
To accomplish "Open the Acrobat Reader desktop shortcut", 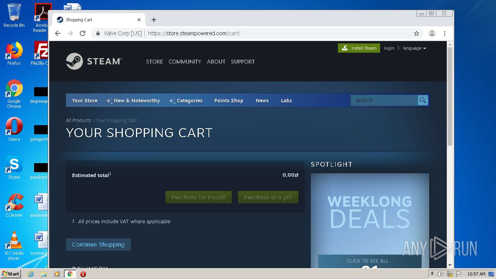I will [x=42, y=18].
